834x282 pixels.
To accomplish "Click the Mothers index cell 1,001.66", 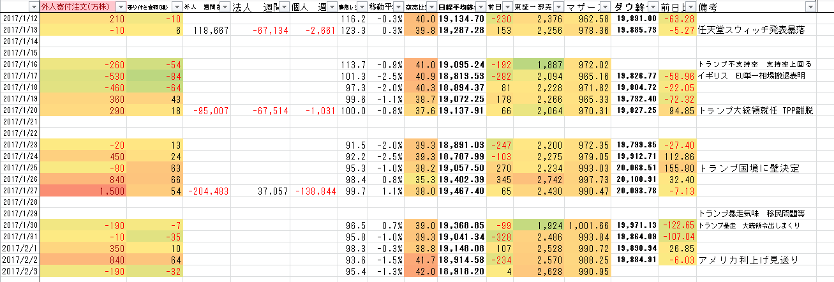I will [x=588, y=226].
